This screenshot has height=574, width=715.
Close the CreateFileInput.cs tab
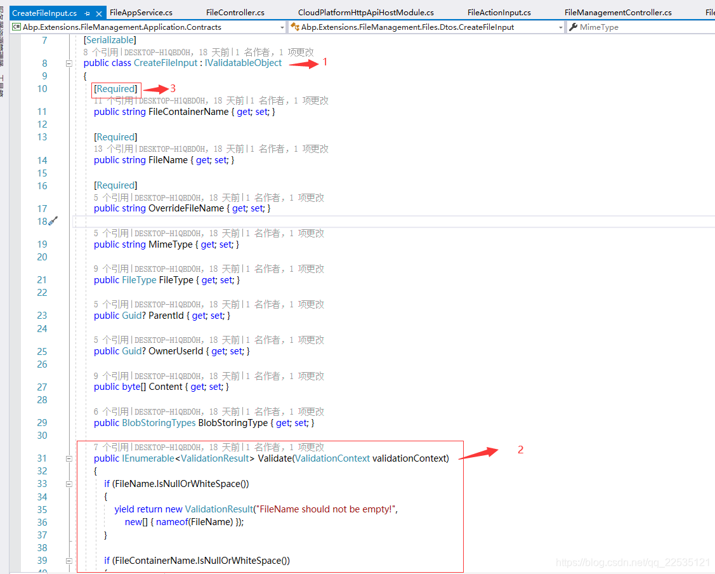click(x=98, y=14)
